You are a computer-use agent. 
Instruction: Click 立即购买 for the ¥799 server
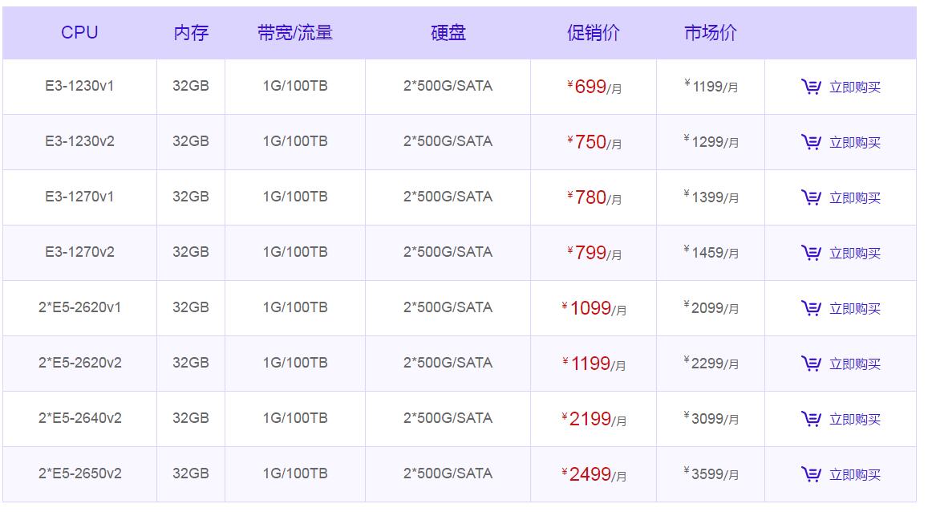pyautogui.click(x=854, y=254)
